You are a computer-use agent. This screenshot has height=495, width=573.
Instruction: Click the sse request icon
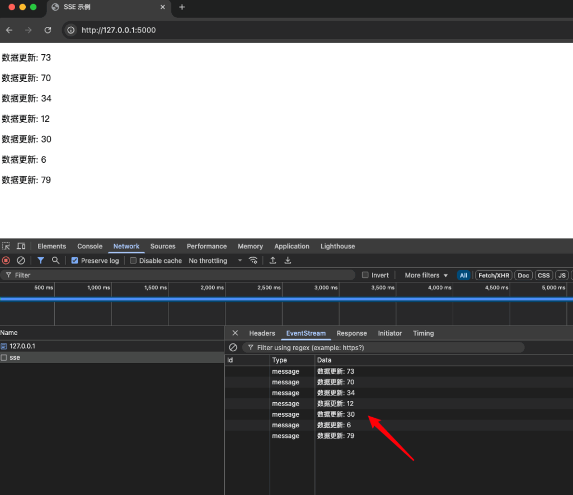(4, 357)
